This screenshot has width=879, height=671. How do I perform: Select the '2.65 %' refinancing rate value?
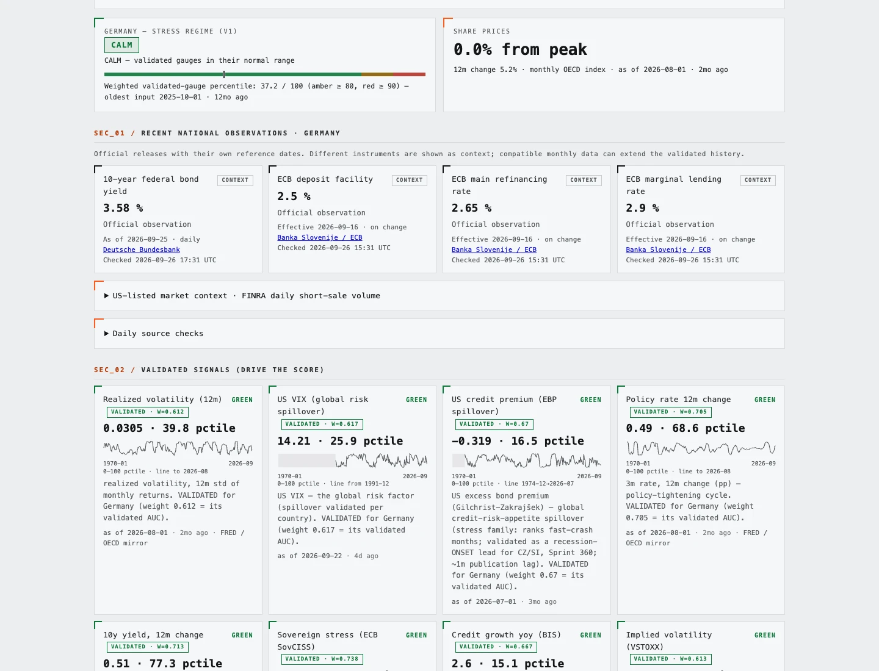[x=472, y=209]
